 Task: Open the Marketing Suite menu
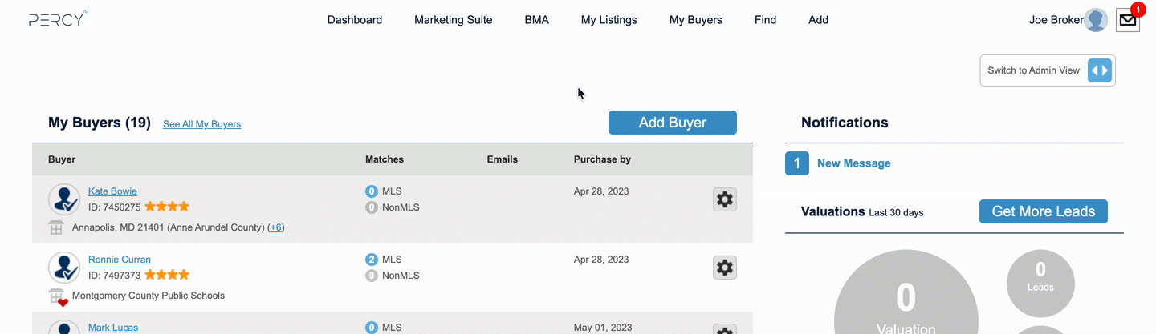454,20
